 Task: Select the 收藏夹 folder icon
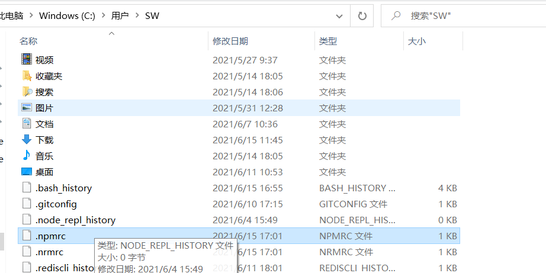[27, 76]
